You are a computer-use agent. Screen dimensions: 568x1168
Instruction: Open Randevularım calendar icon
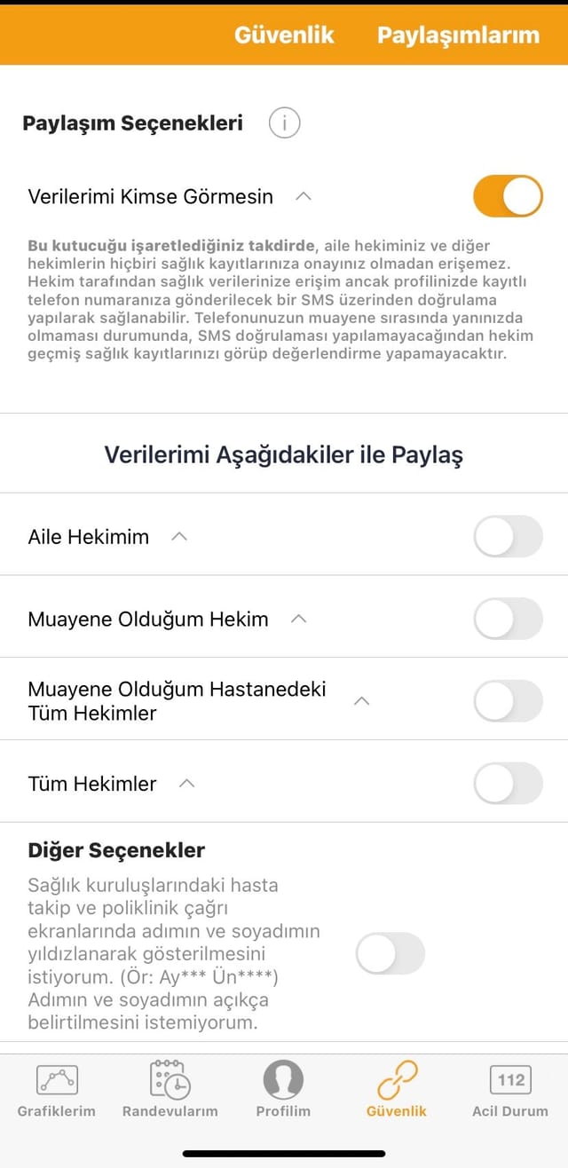pos(170,1080)
